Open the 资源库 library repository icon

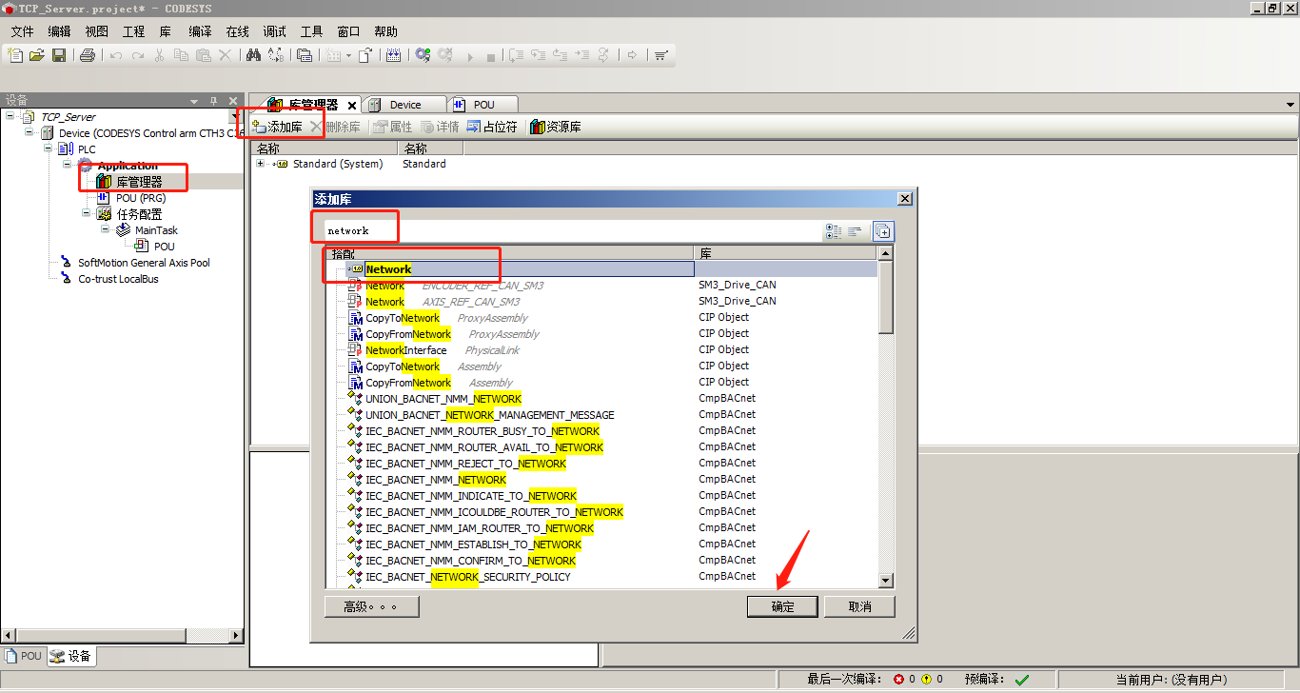point(538,127)
